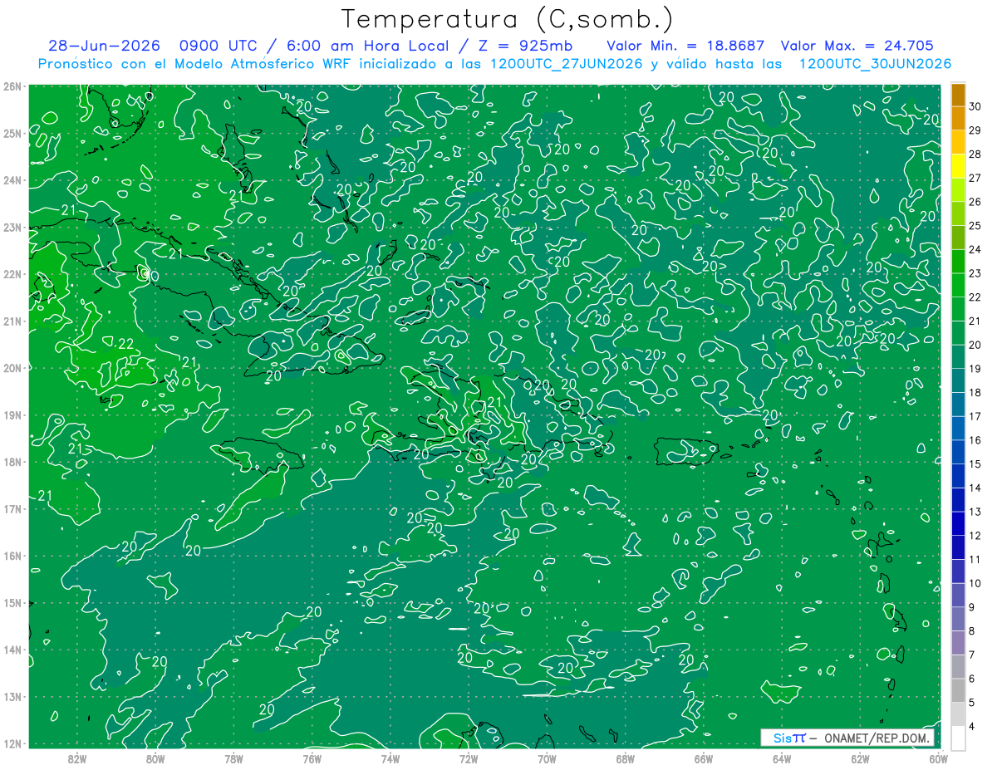Click "Valor Min. = 18.8687" readout
Viewport: 997px width, 770px height.
pyautogui.click(x=685, y=46)
